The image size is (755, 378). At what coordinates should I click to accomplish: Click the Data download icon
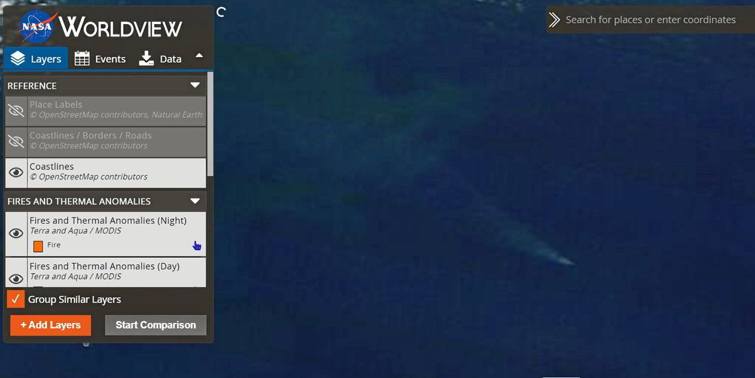tap(146, 59)
